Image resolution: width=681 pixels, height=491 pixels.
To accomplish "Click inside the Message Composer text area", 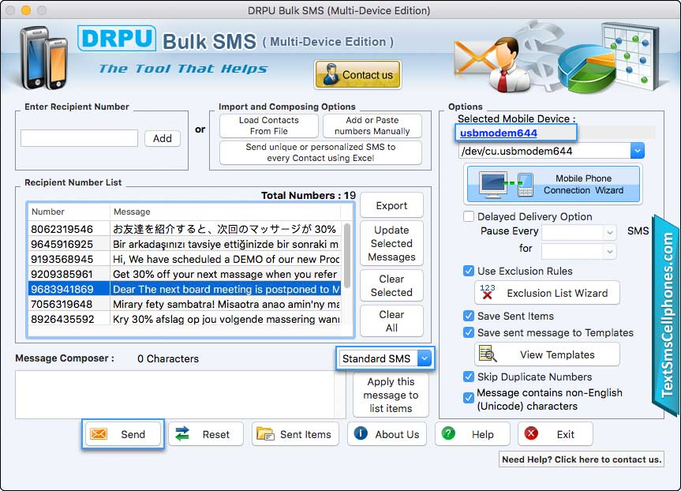I will click(x=174, y=394).
